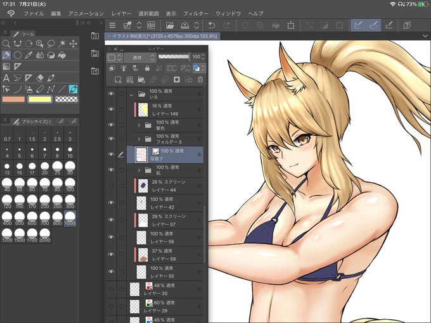Click the Create layer mask icon

[x=176, y=80]
